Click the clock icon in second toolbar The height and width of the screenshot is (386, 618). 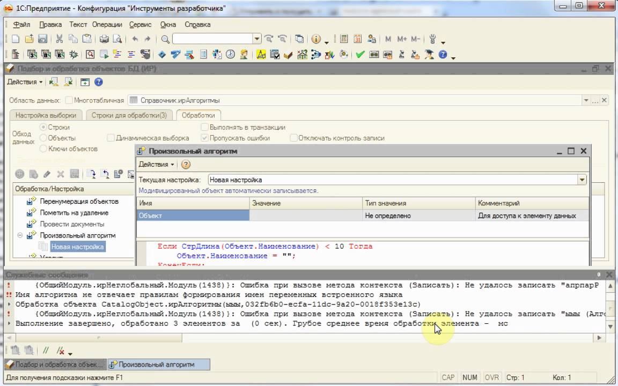point(230,54)
